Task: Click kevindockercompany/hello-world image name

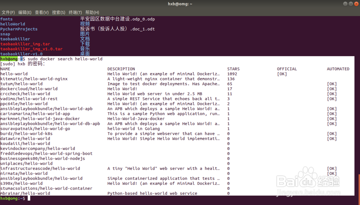Action: tap(38, 149)
